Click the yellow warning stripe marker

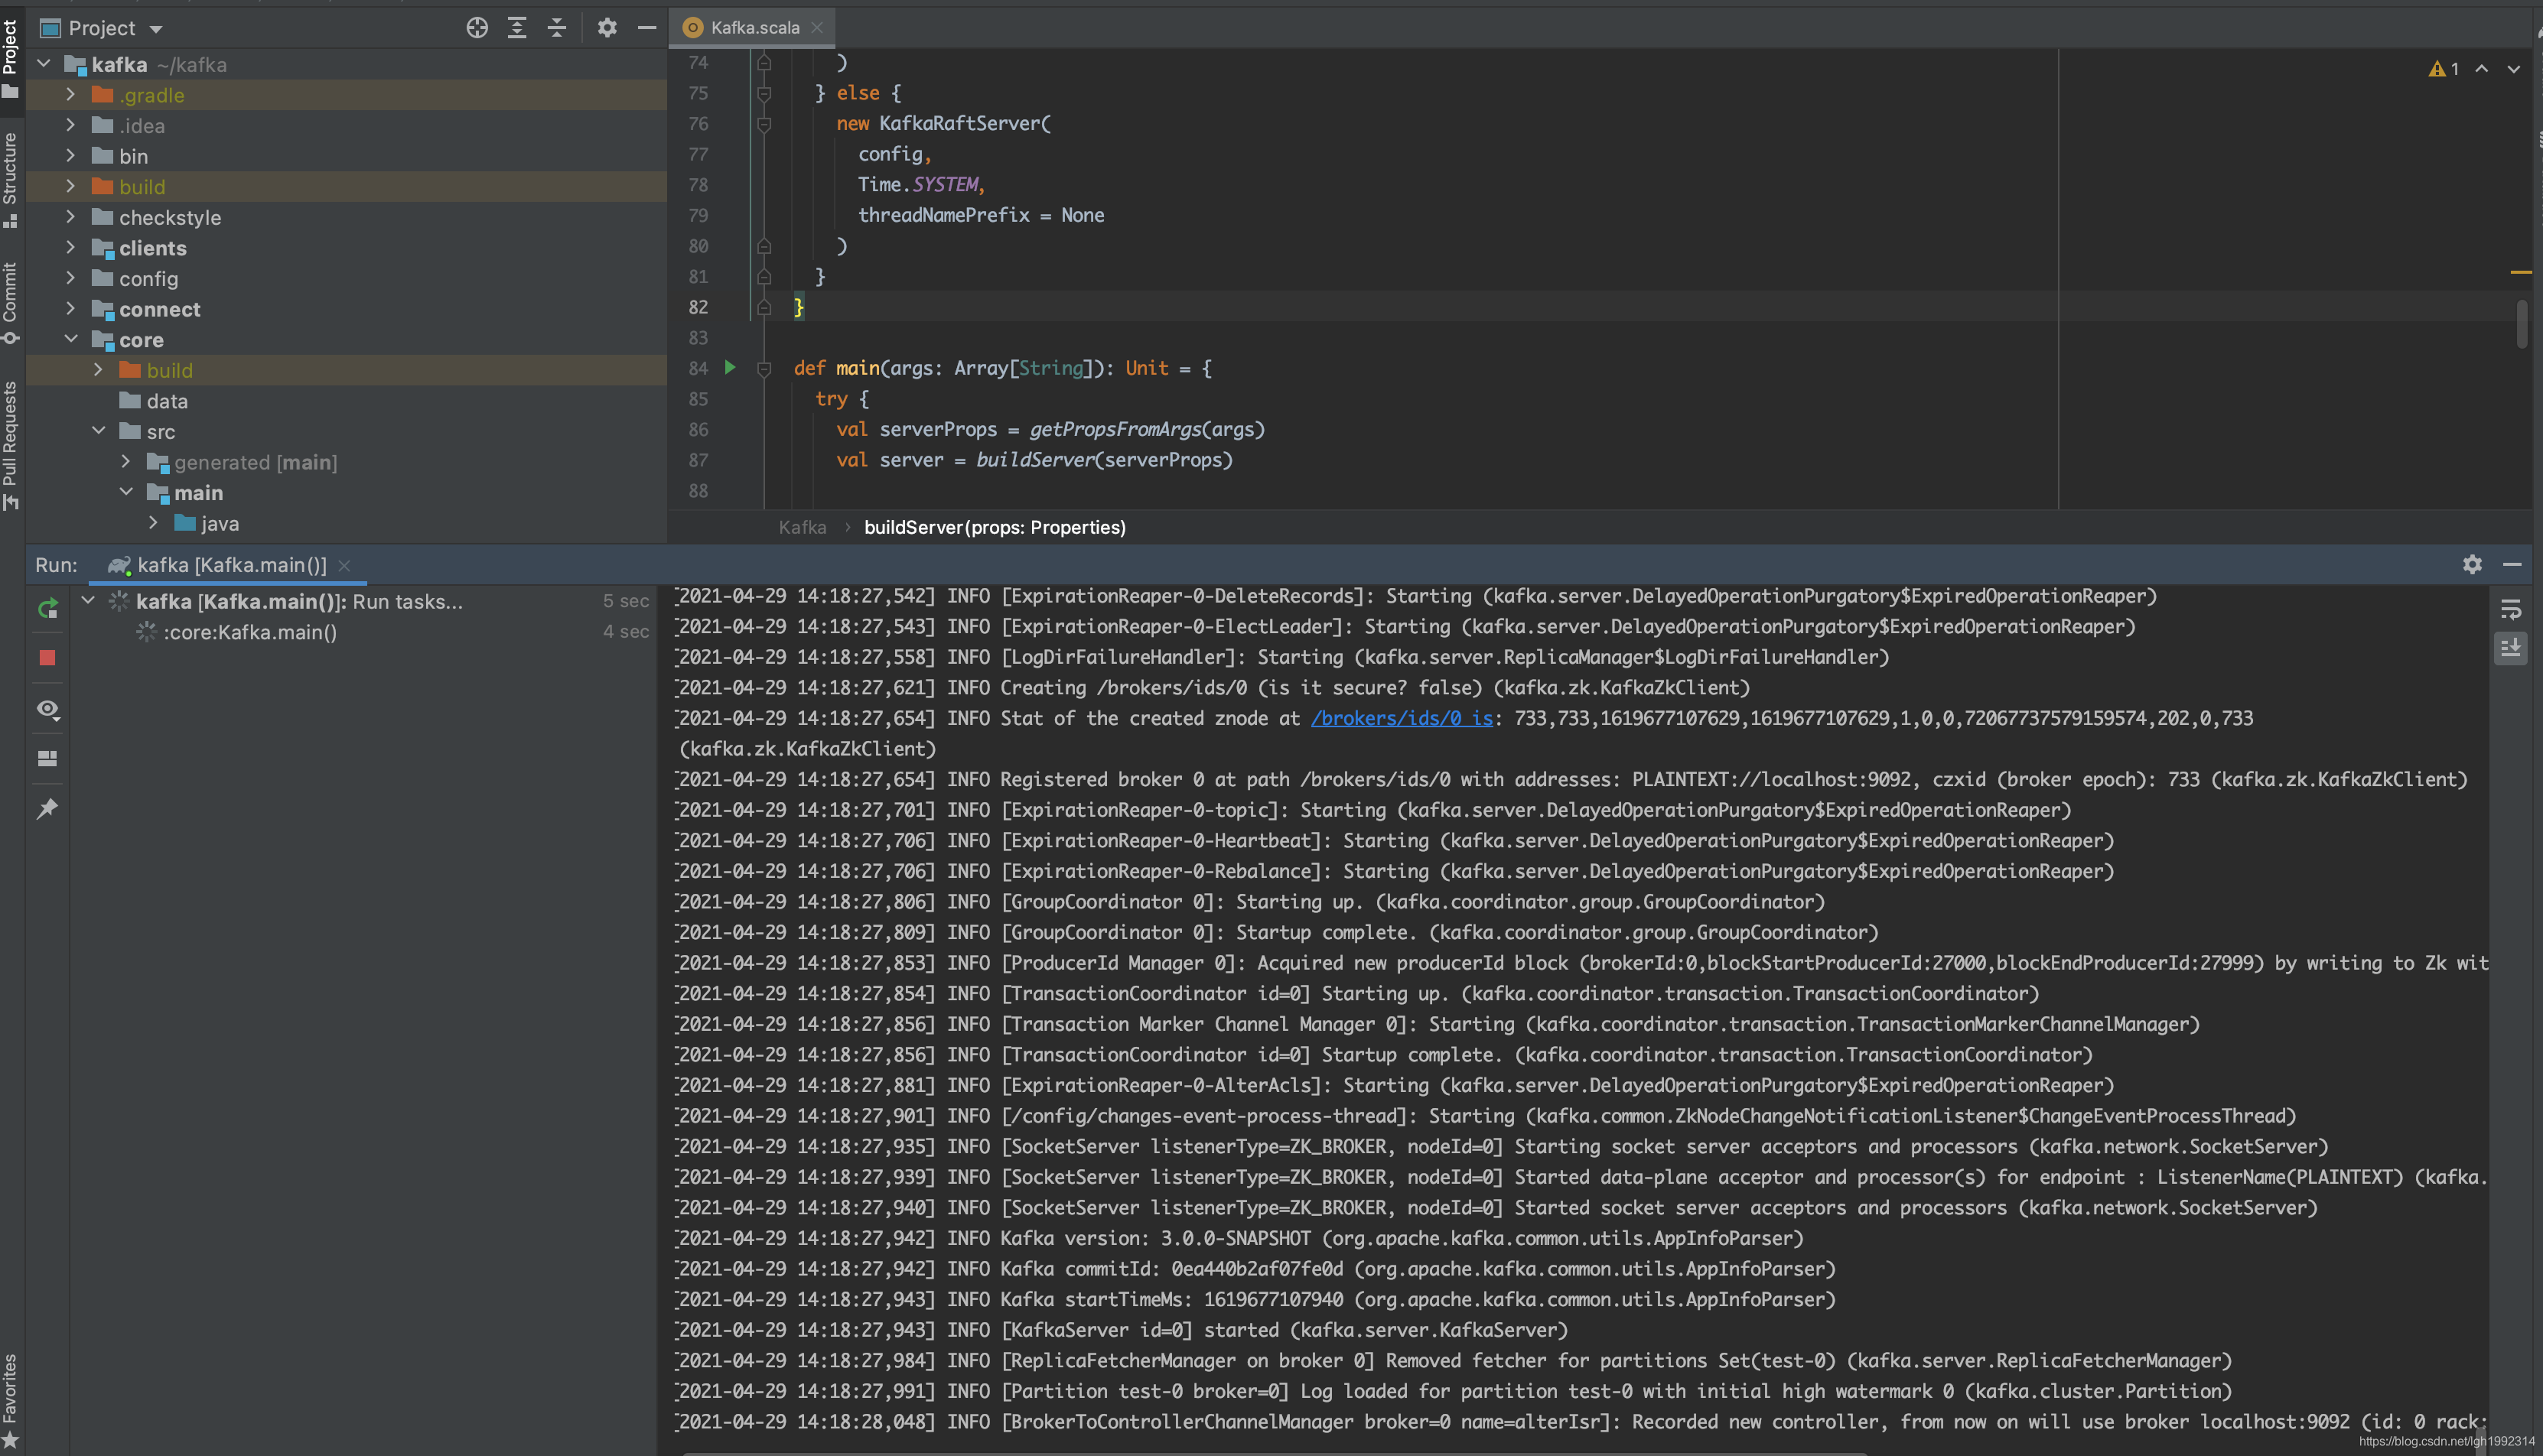(2521, 272)
